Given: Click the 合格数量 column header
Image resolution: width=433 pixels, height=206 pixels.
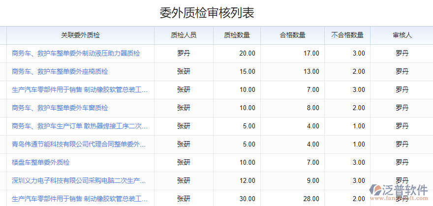Looking at the screenshot, I should pos(292,35).
